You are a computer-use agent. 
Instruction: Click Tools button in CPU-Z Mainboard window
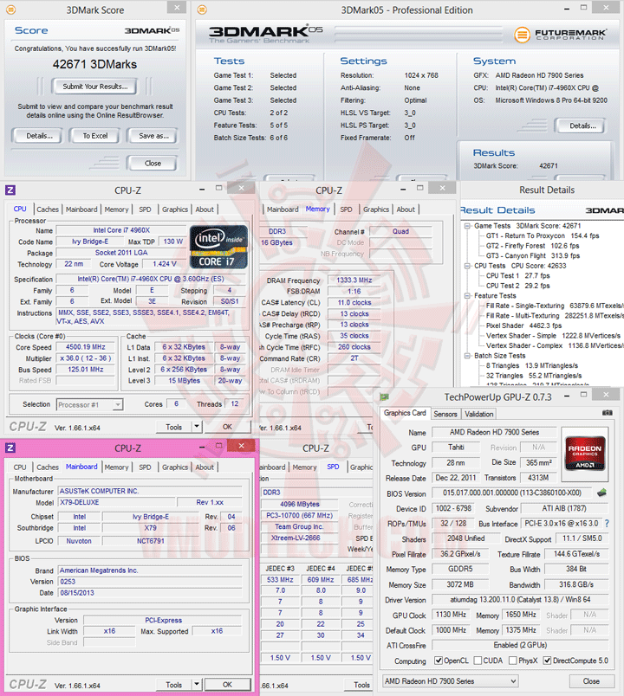point(174,685)
